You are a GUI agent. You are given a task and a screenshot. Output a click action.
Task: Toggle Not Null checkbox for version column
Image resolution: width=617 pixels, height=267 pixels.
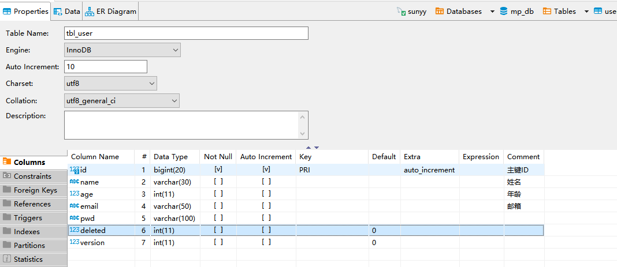(218, 242)
